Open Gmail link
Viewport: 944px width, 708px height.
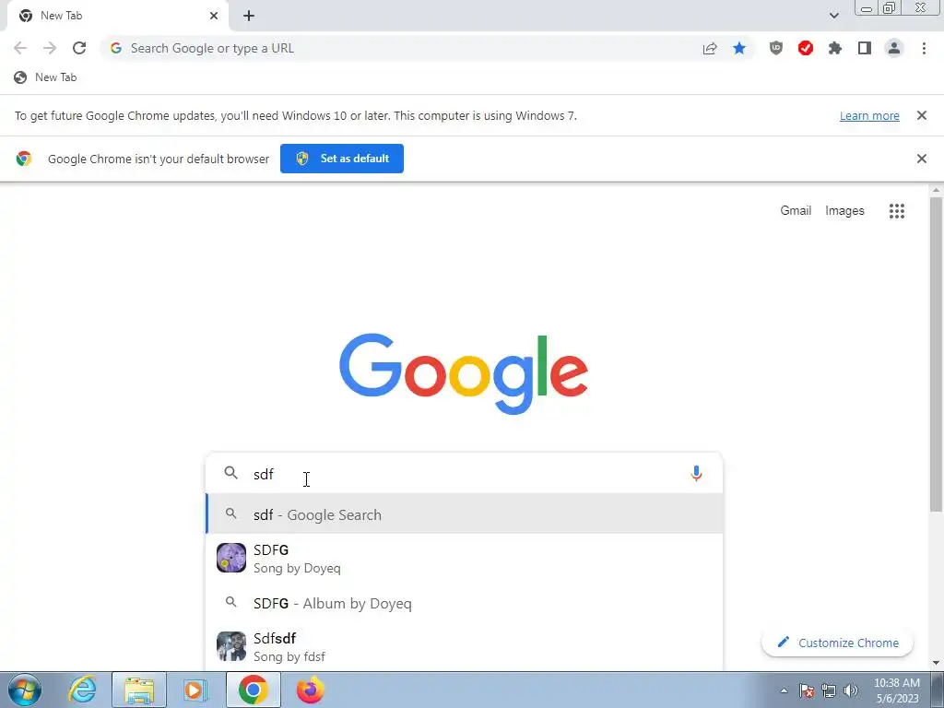[x=796, y=211]
